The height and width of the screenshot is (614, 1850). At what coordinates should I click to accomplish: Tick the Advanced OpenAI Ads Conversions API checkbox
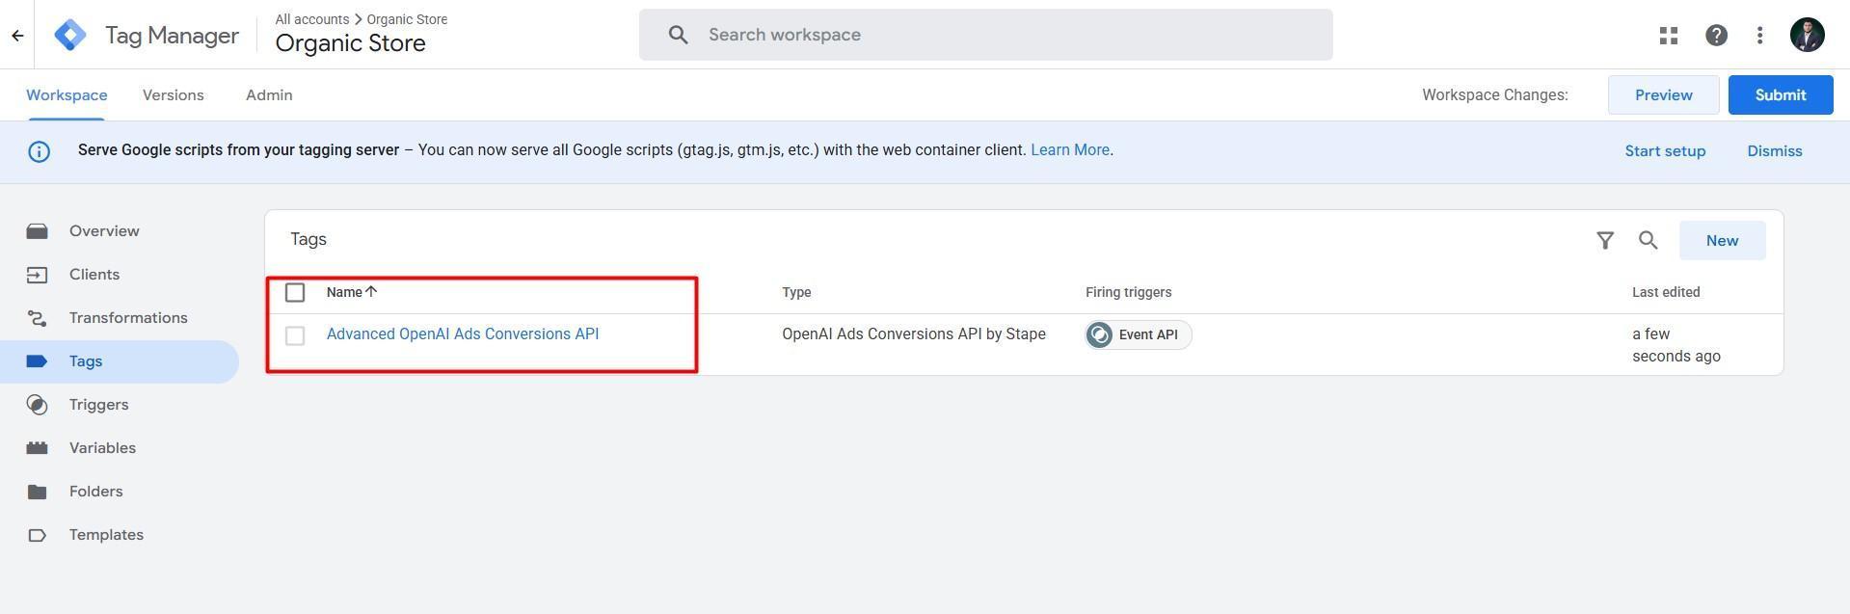point(295,335)
